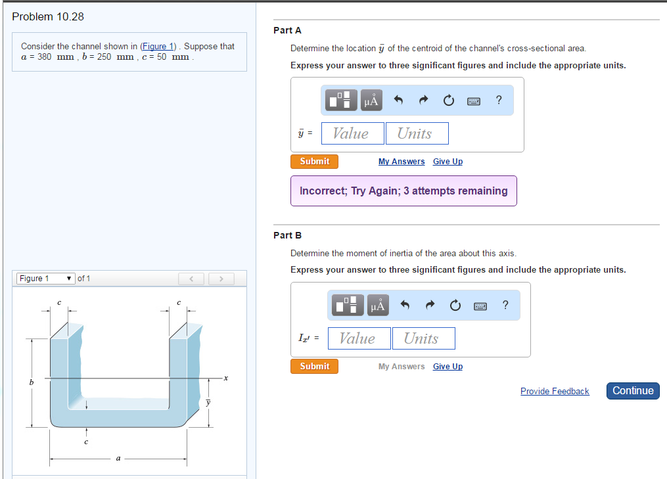Viewport: 667px width, 479px height.
Task: Click the Part A Units input field
Action: click(417, 133)
